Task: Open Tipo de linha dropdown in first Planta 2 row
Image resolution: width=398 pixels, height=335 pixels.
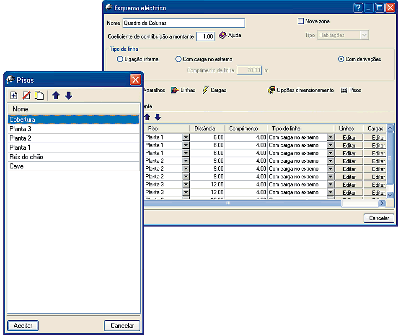Action: [x=331, y=161]
